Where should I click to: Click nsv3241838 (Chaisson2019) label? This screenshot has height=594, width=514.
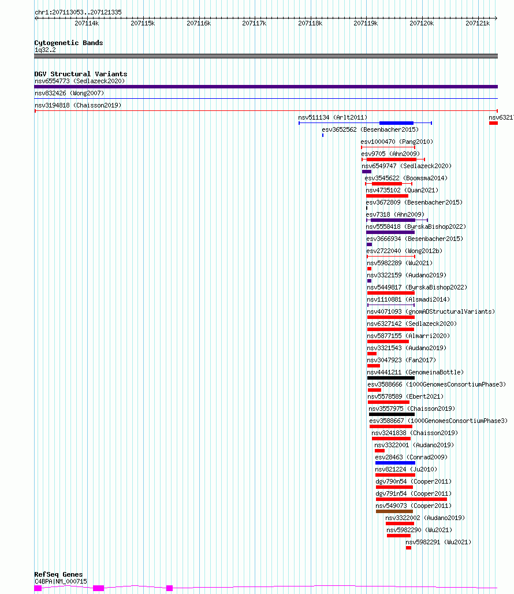pos(415,433)
